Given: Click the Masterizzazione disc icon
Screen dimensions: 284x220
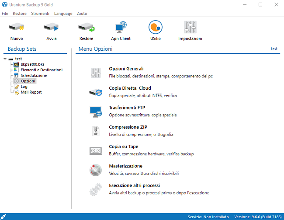Looking at the screenshot, I should pyautogui.click(x=95, y=170).
